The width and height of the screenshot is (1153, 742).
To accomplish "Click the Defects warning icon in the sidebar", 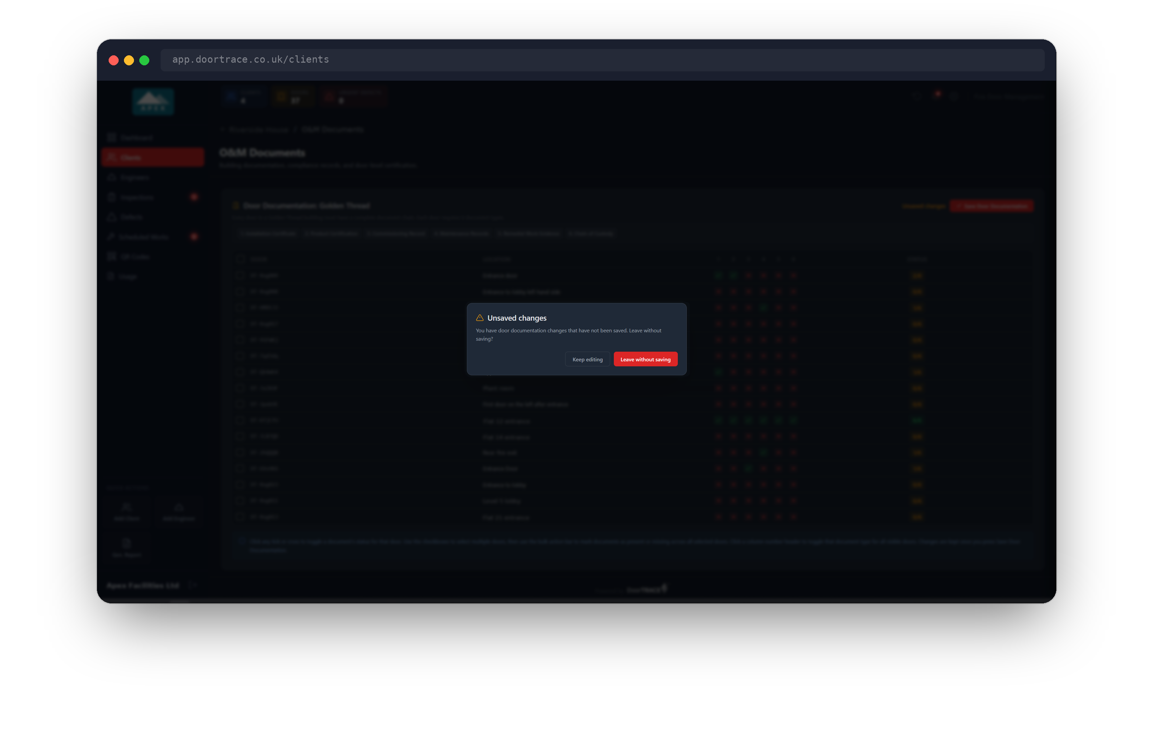I will 112,217.
